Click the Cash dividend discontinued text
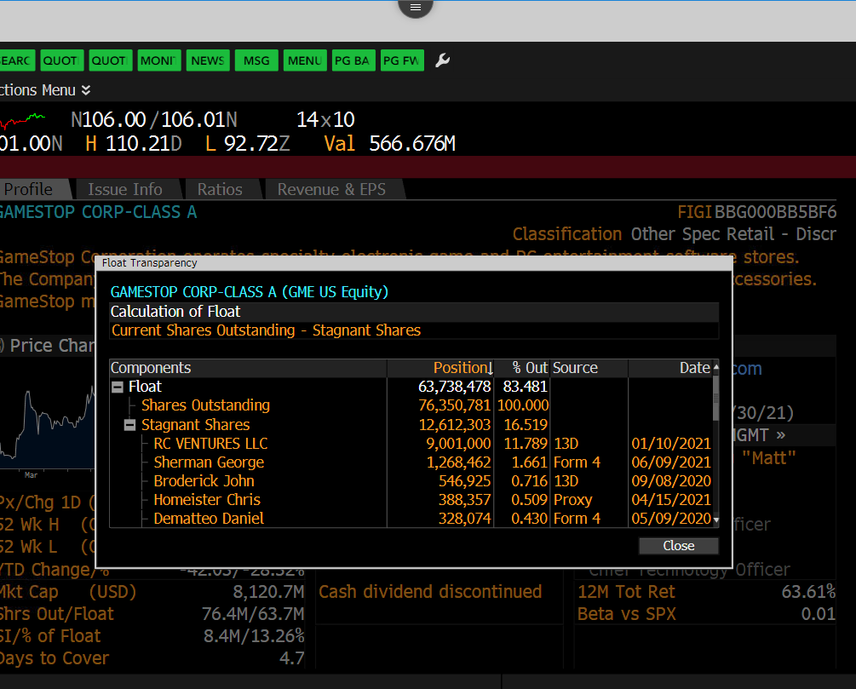This screenshot has width=856, height=689. point(430,592)
